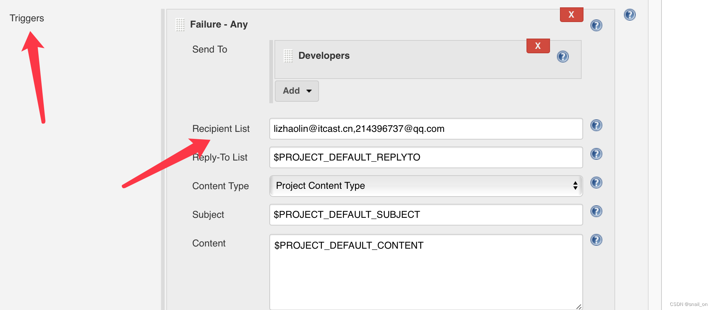Click the Content Type label
The height and width of the screenshot is (310, 713).
[x=220, y=186]
